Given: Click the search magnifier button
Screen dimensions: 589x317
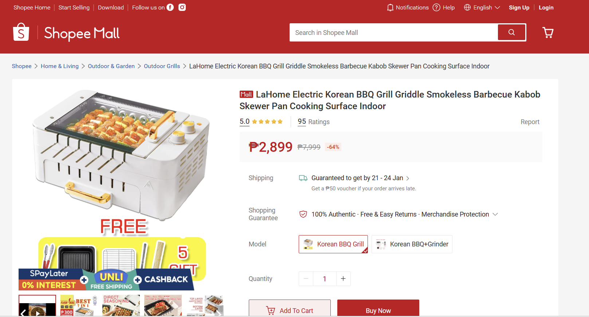Looking at the screenshot, I should click(x=511, y=32).
